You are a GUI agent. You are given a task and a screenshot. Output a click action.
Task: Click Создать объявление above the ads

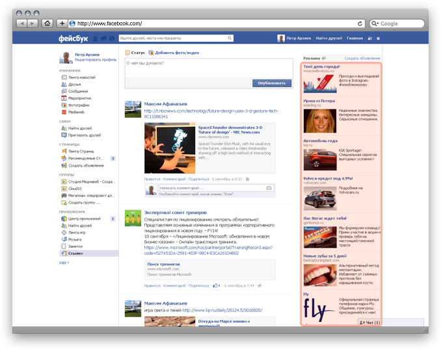[x=362, y=59]
